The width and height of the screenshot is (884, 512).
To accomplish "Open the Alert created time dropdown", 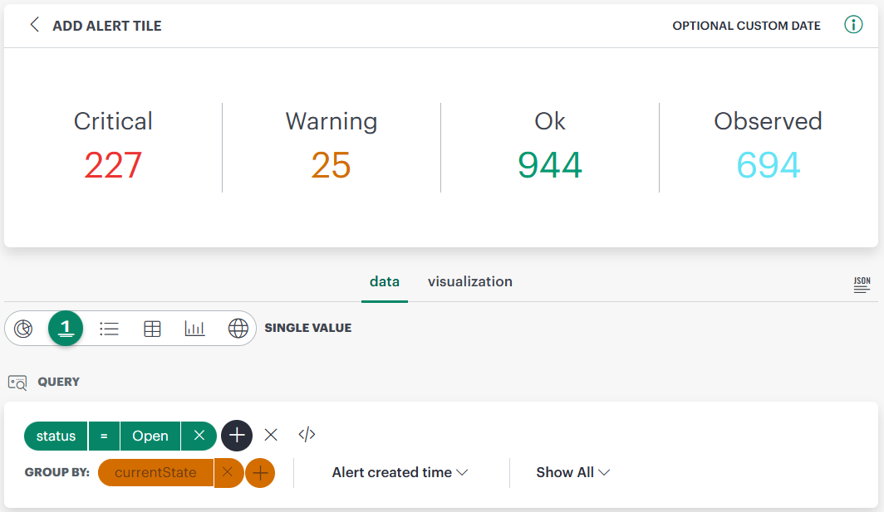I will click(400, 472).
